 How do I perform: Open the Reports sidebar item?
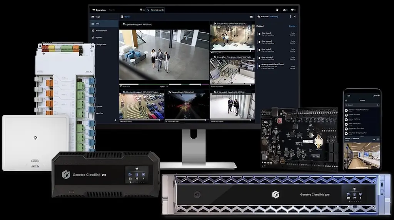pyautogui.click(x=104, y=38)
